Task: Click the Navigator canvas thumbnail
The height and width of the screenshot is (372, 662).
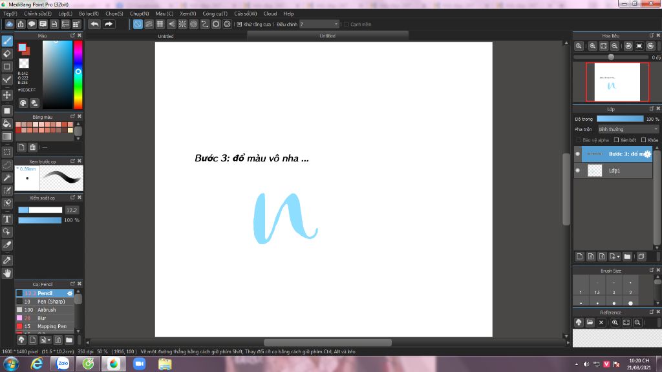Action: (617, 82)
